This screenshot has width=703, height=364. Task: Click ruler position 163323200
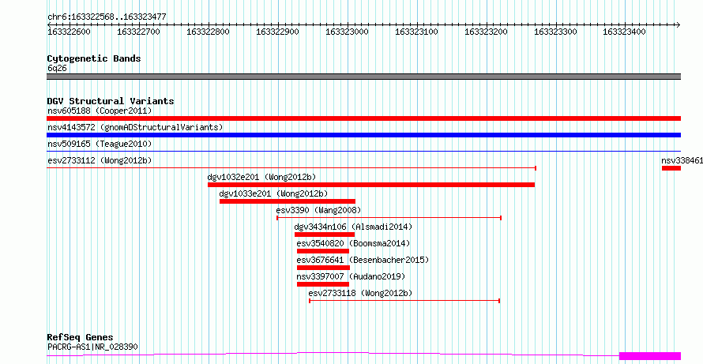(487, 32)
